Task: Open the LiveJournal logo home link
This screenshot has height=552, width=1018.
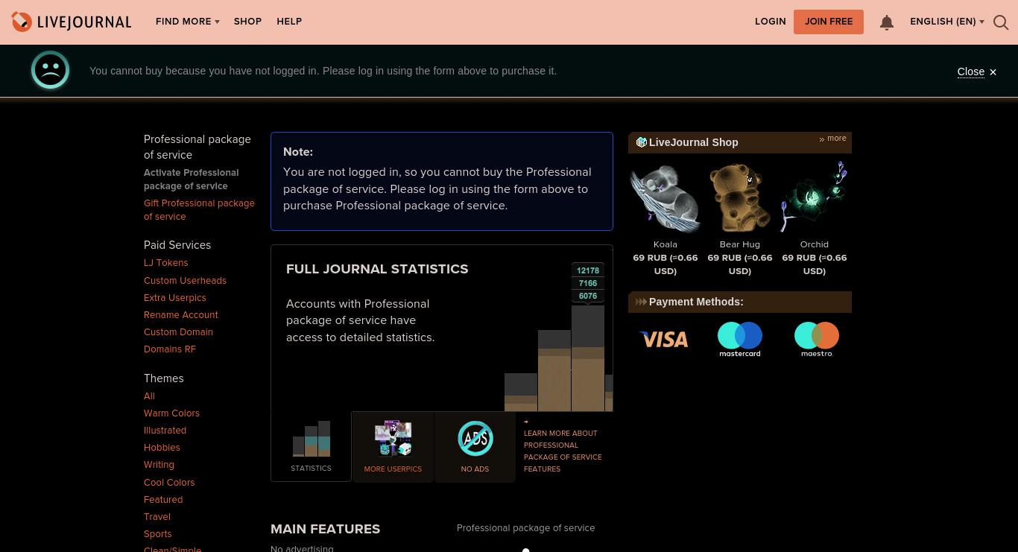Action: pyautogui.click(x=72, y=22)
